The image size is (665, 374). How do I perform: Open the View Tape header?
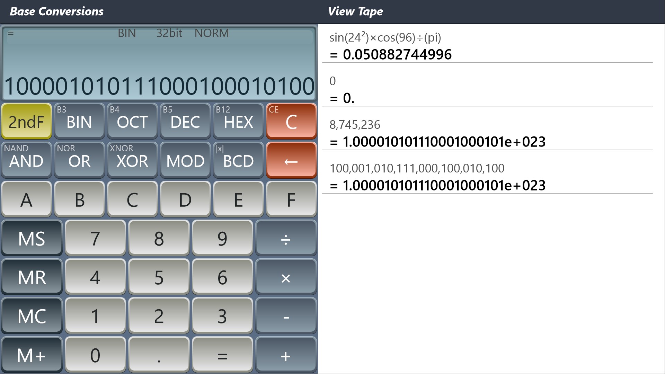coord(355,11)
